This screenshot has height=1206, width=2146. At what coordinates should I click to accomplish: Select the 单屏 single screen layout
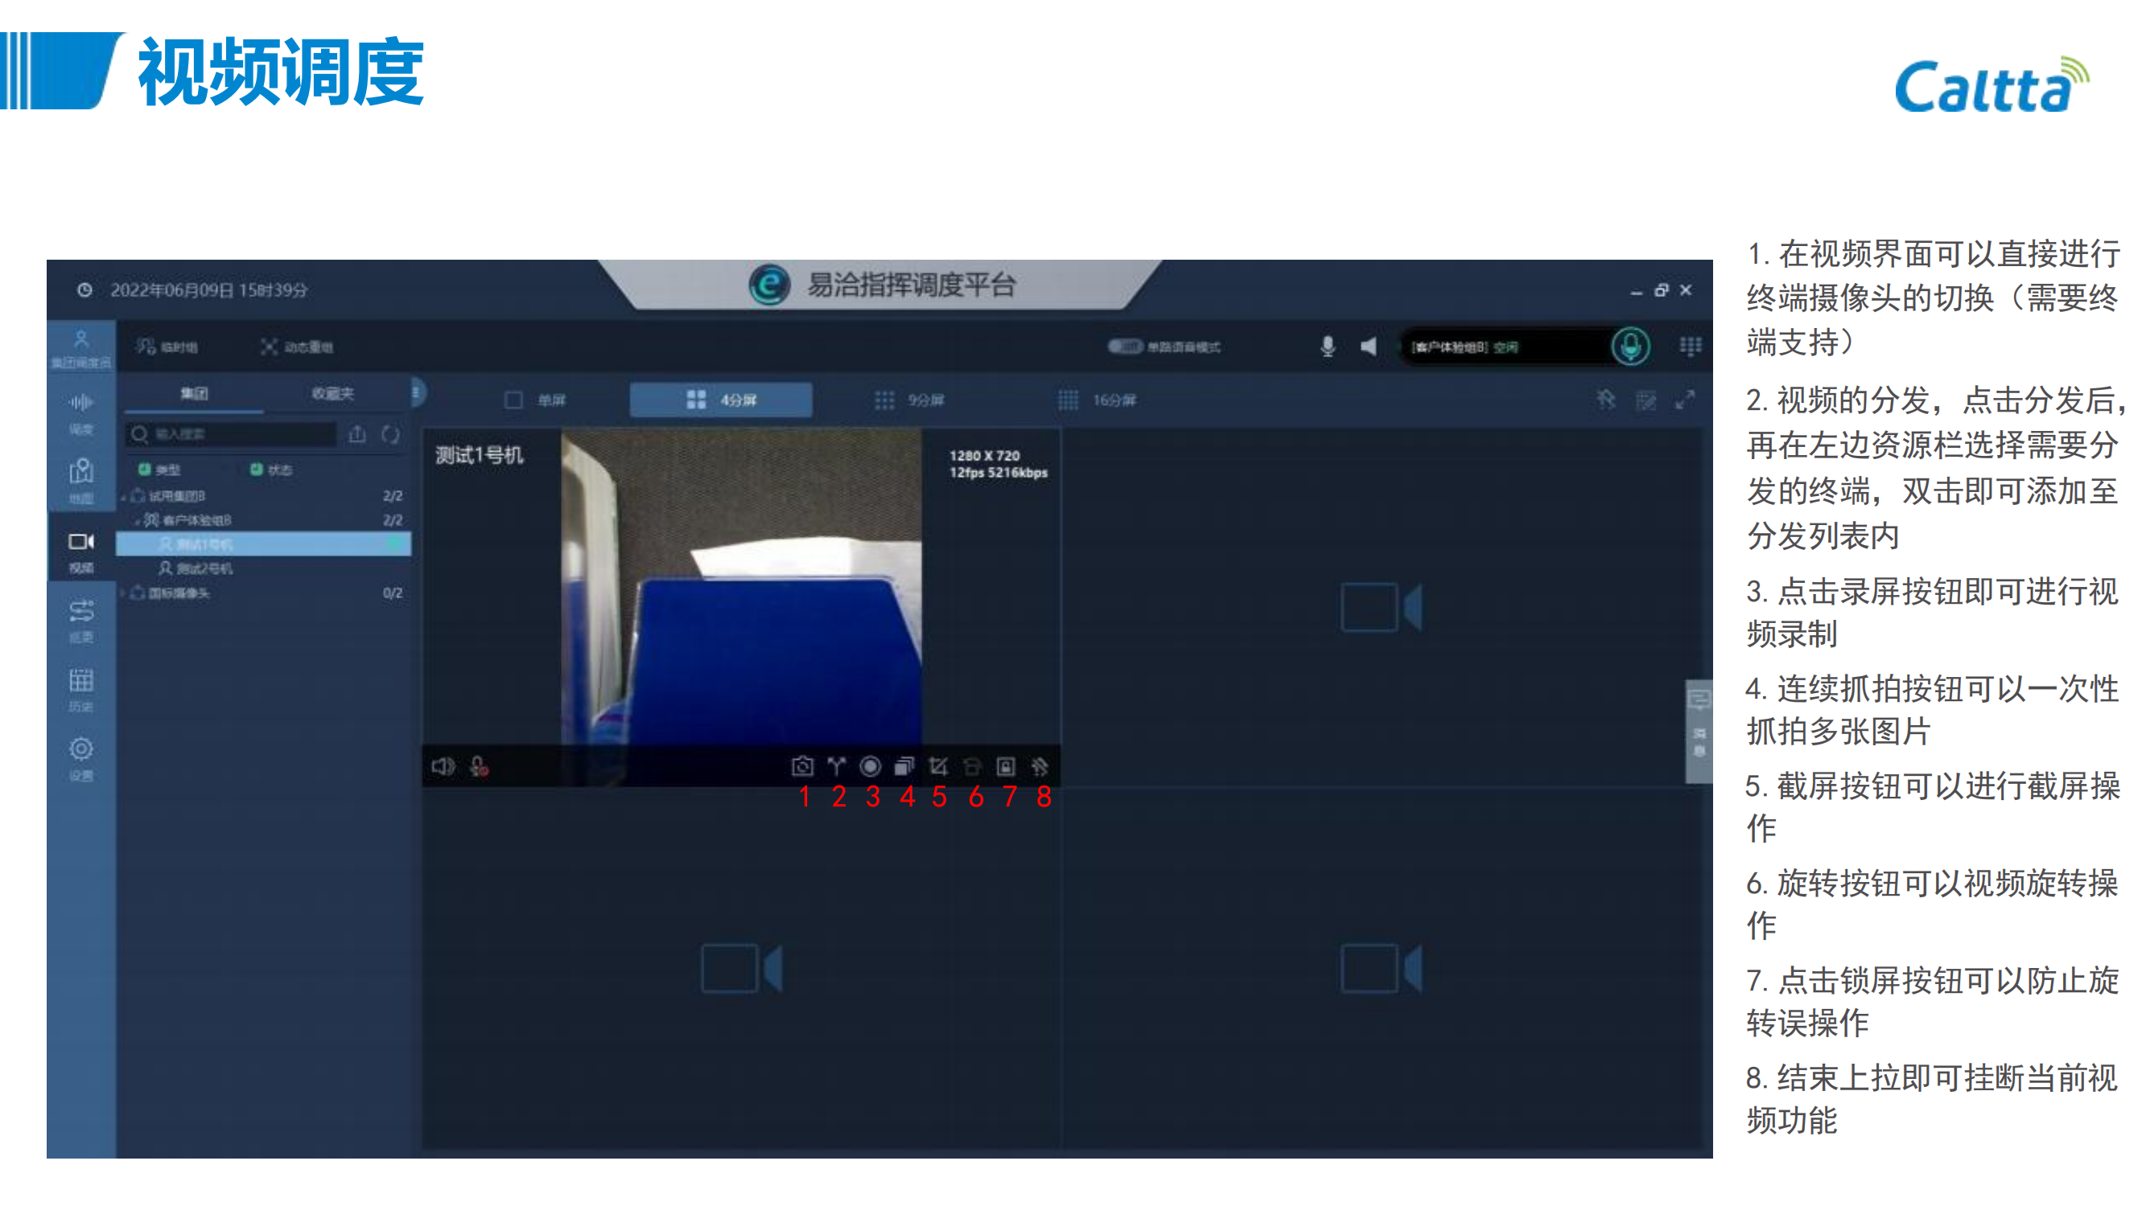pos(536,400)
